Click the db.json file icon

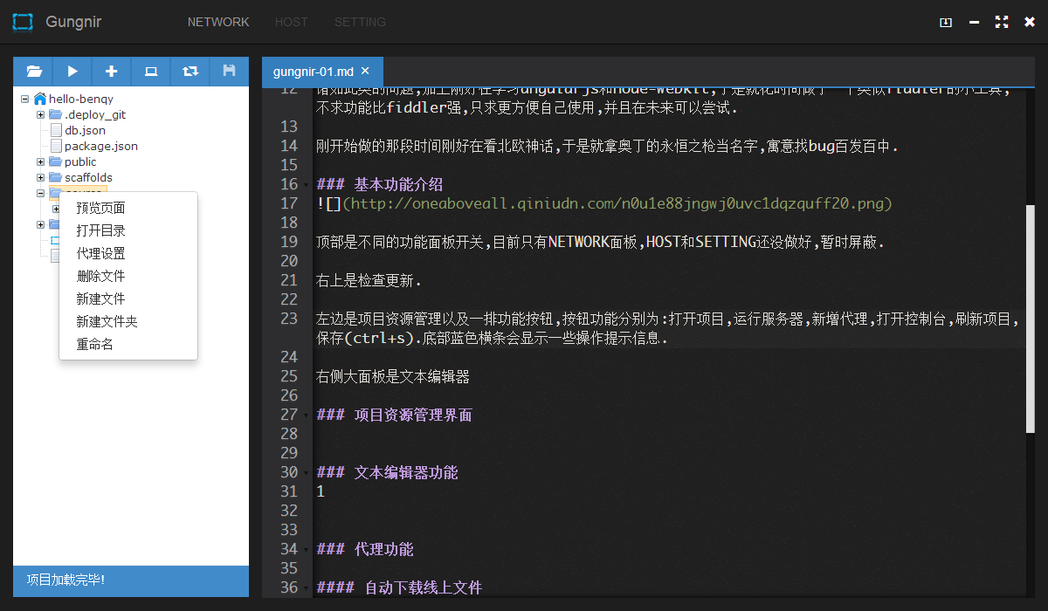tap(57, 130)
